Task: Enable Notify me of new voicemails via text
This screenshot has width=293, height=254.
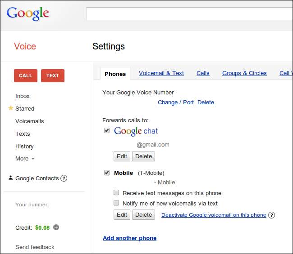Action: 116,203
